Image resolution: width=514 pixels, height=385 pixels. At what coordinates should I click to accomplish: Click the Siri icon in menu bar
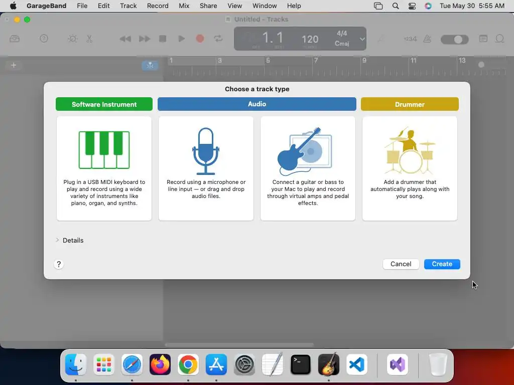428,6
